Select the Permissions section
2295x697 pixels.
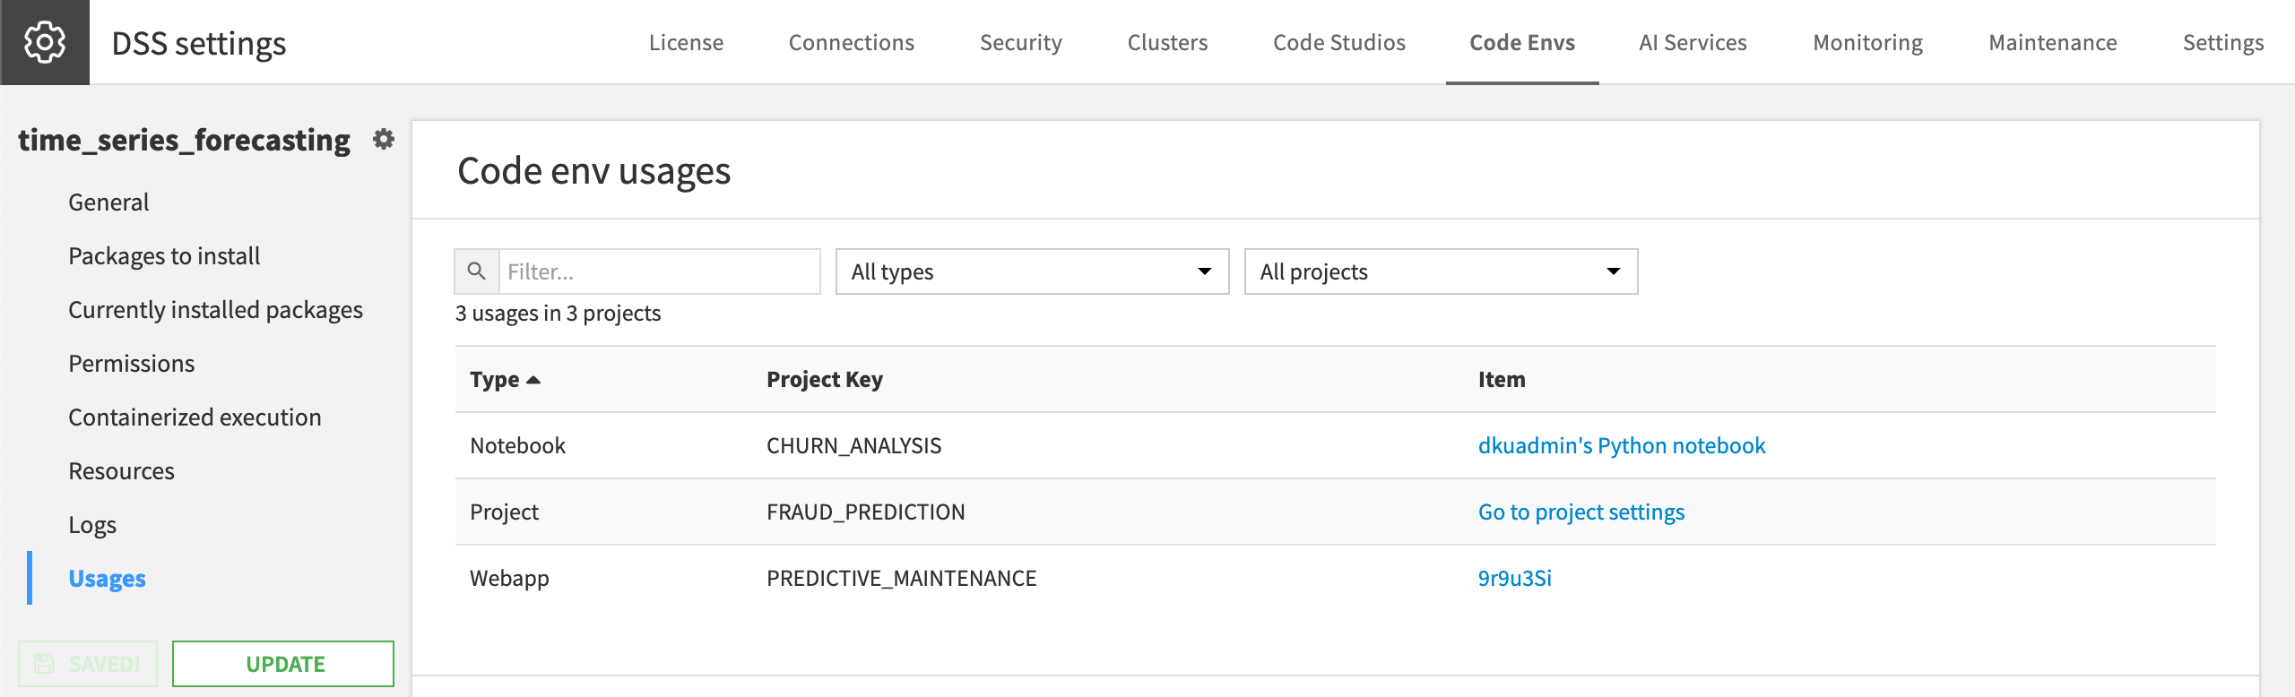click(x=131, y=364)
